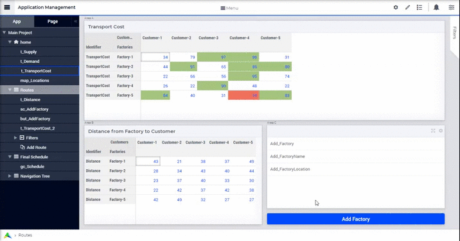The height and width of the screenshot is (241, 460).
Task: Expand the Filters node arrow
Action: pyautogui.click(x=15, y=138)
